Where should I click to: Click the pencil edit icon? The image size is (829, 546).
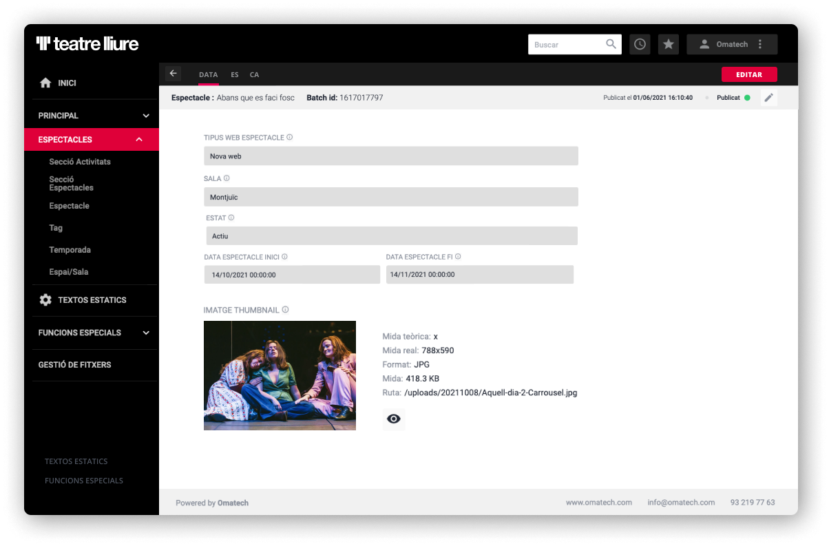769,98
